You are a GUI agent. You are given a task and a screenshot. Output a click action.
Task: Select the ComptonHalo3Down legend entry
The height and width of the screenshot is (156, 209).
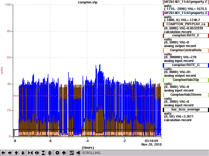tap(186, 95)
